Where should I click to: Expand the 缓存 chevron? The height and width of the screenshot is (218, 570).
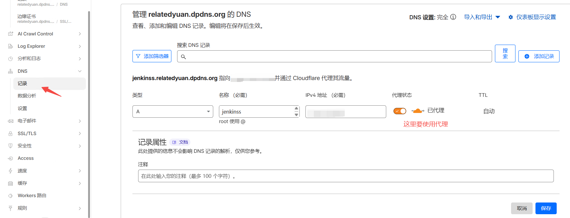[x=80, y=183]
